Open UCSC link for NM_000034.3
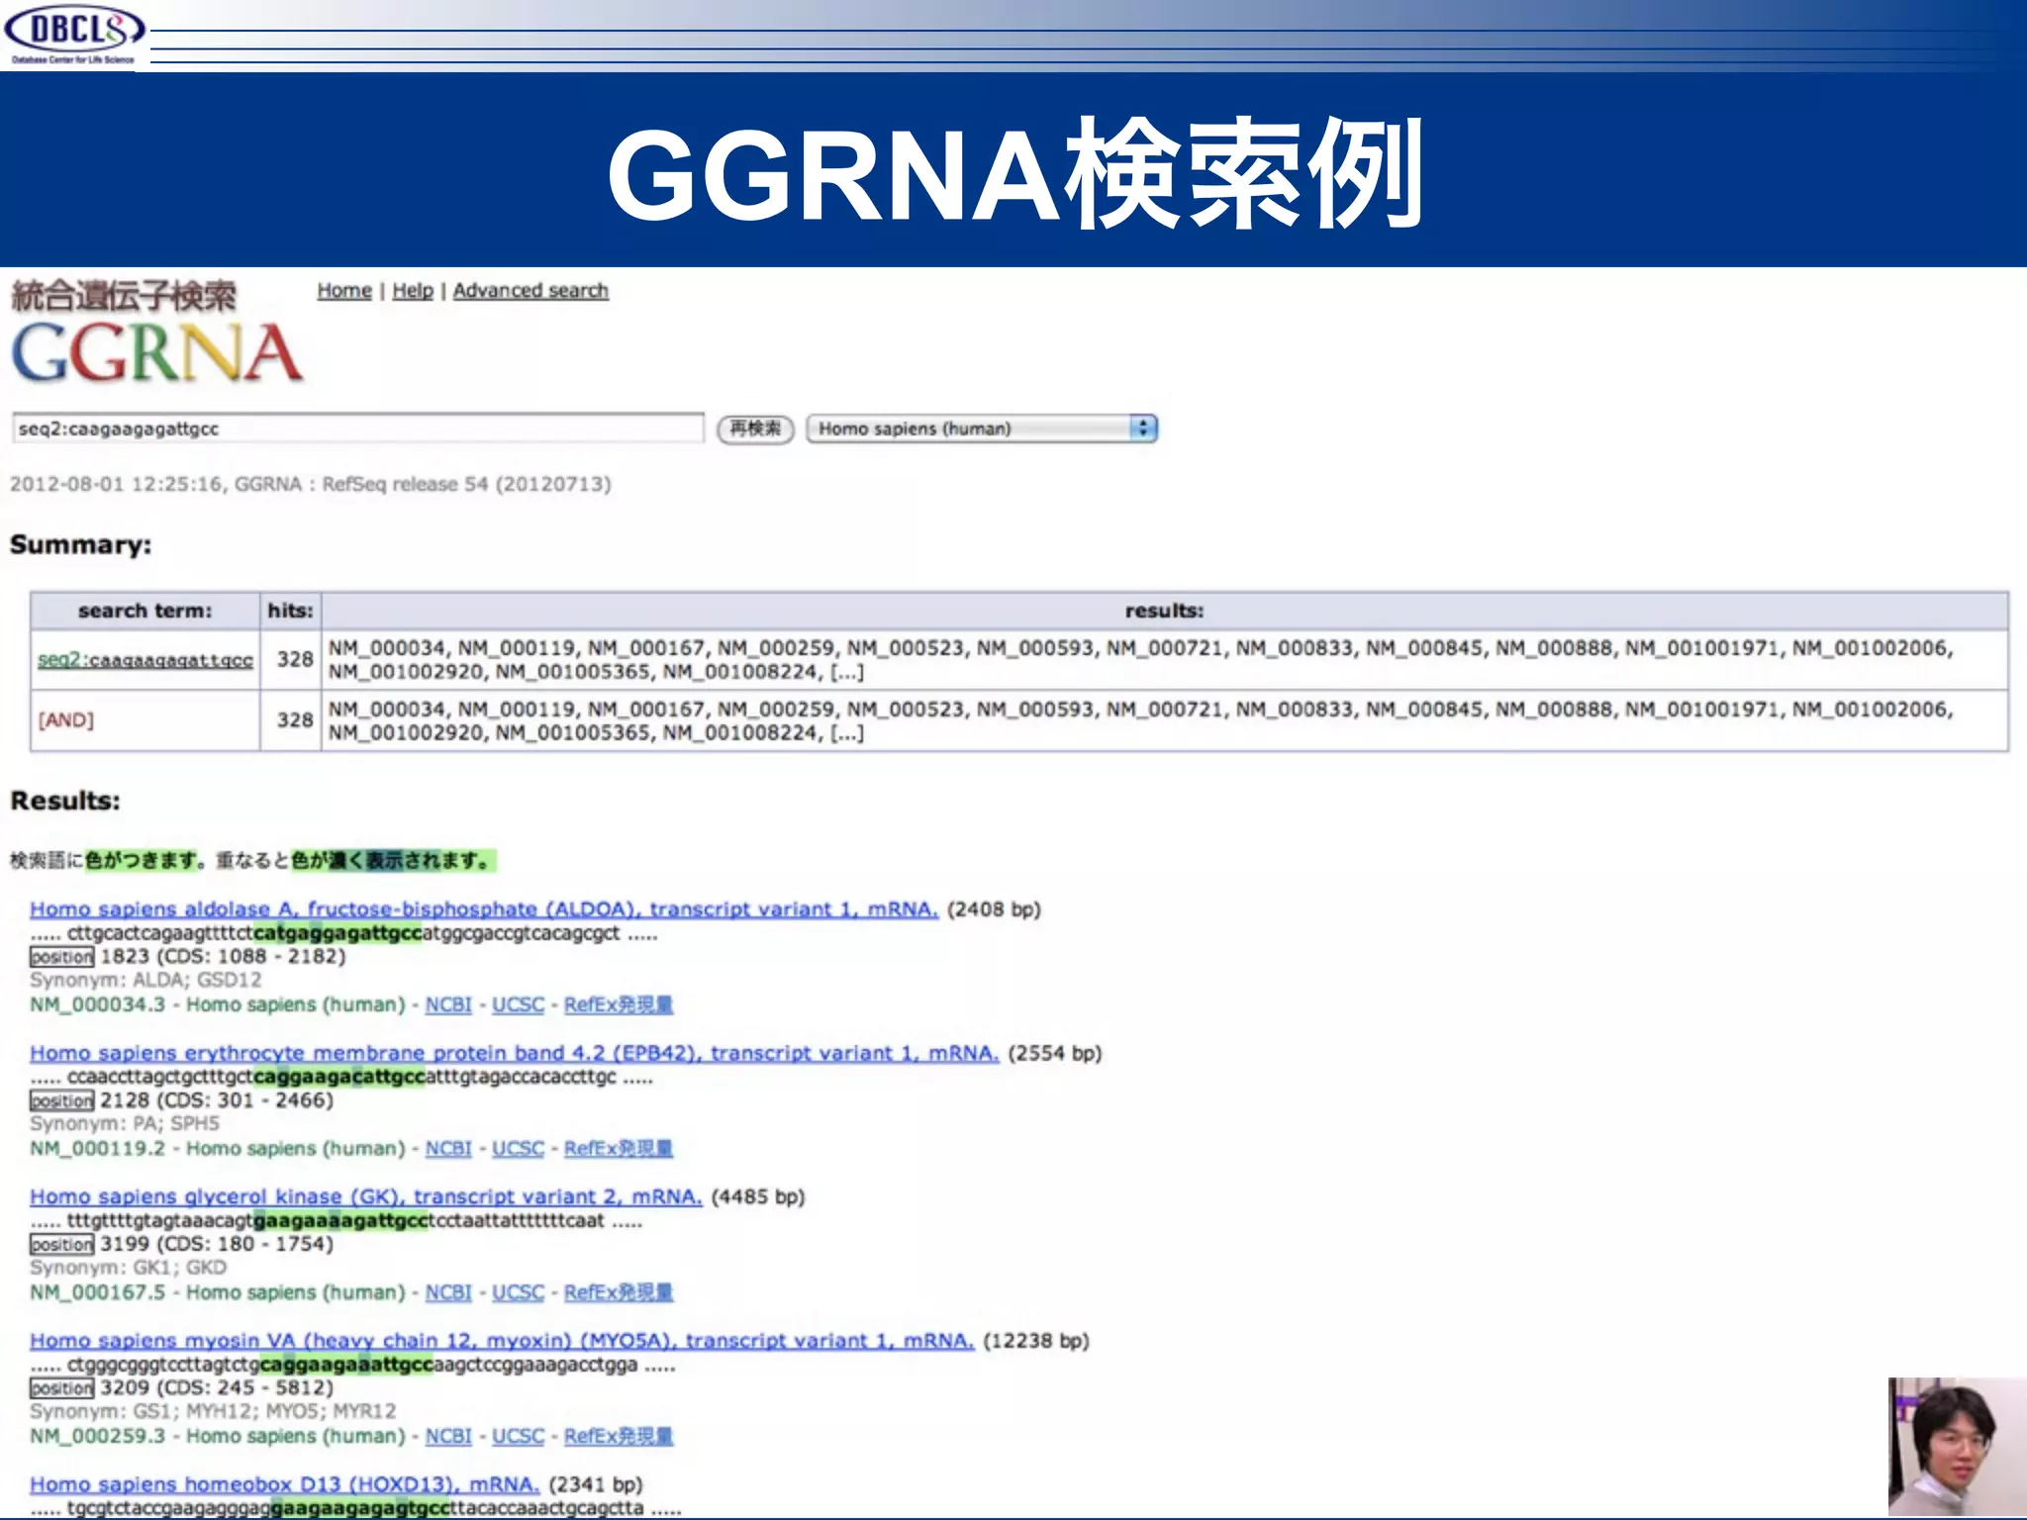2027x1520 pixels. pyautogui.click(x=519, y=1004)
